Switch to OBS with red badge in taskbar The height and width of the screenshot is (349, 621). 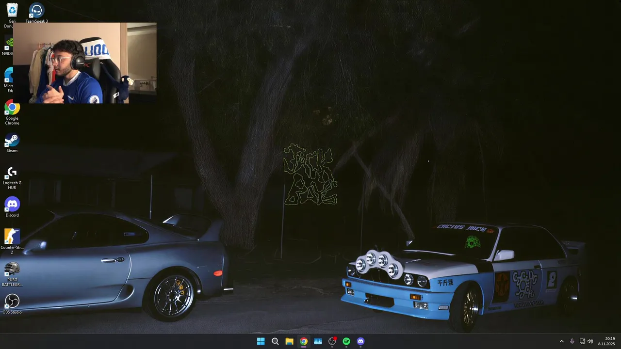click(x=332, y=341)
